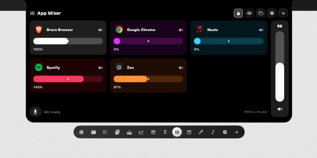Toggle the lock button in App Mixer
Screen dimensions: 317x158
point(238,13)
